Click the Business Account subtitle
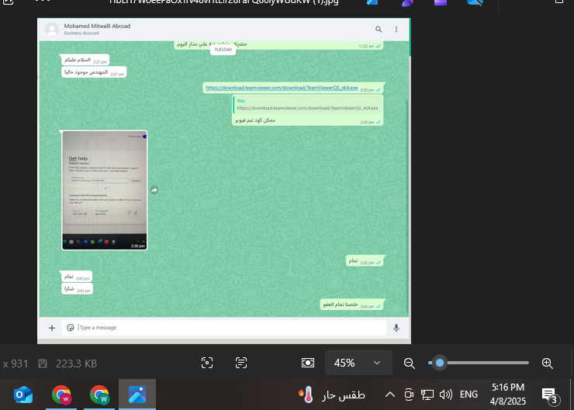Viewport: 574px width, 410px height. pyautogui.click(x=81, y=33)
